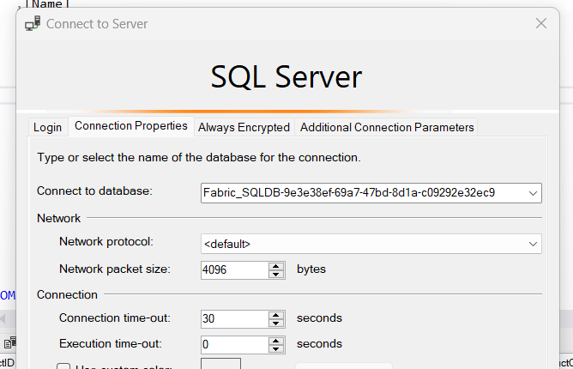Open Additional Connection Parameters tab
The image size is (573, 369).
pyautogui.click(x=387, y=127)
